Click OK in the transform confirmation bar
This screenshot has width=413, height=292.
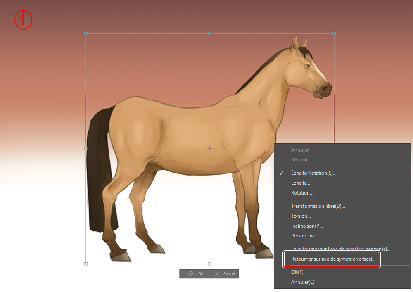pyautogui.click(x=196, y=274)
